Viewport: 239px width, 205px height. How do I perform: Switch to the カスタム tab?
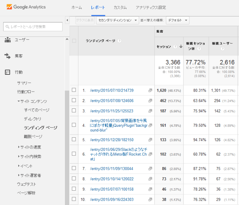pos(120,7)
